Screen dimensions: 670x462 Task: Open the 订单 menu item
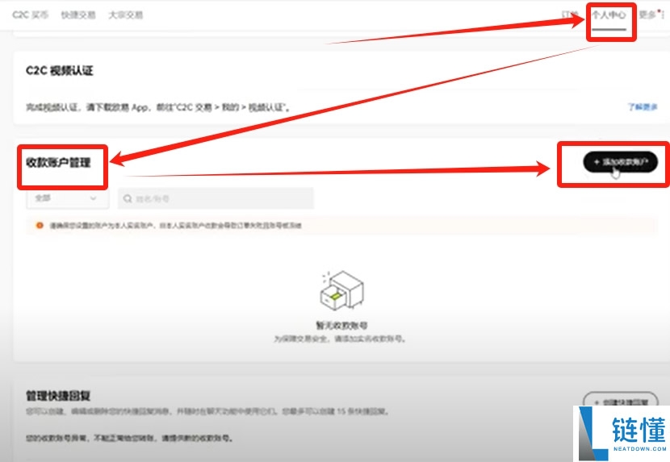570,15
